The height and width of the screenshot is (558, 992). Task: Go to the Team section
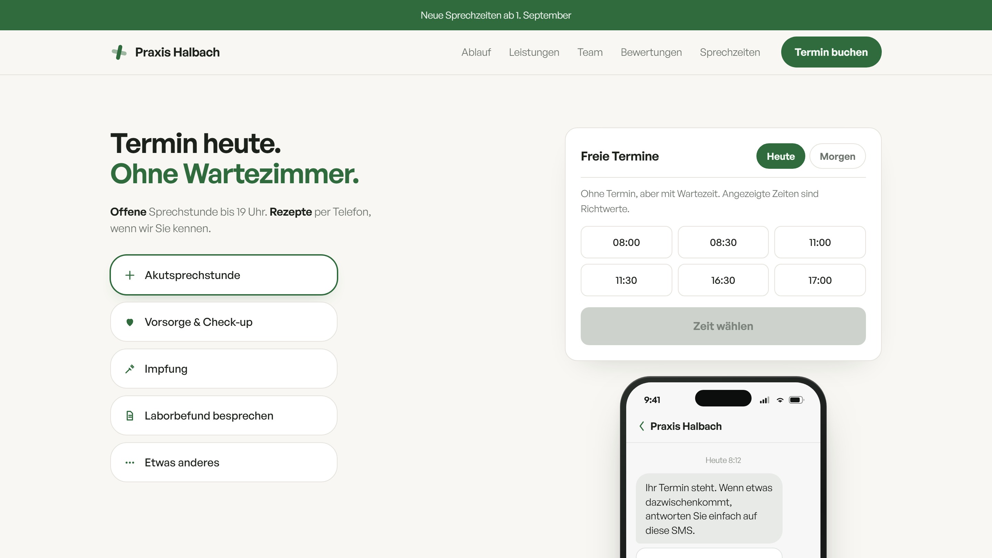click(x=590, y=52)
